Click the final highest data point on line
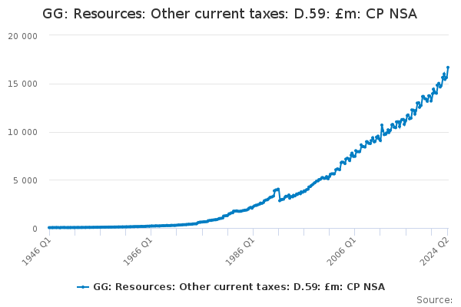 pos(448,68)
